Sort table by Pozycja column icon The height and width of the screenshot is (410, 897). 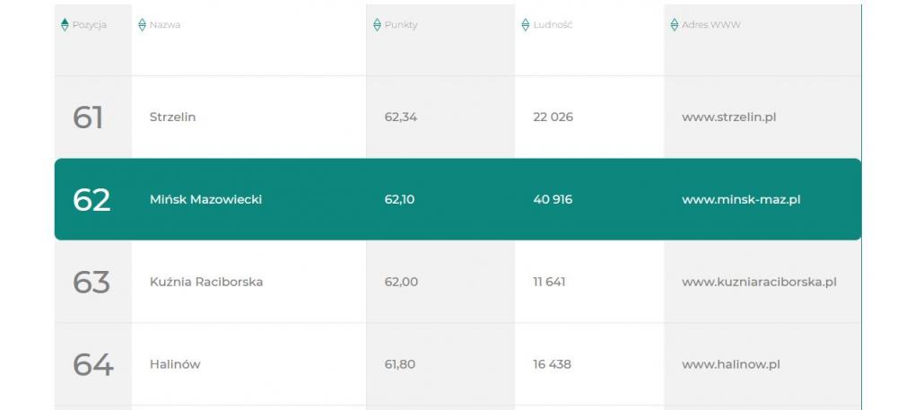pos(65,24)
